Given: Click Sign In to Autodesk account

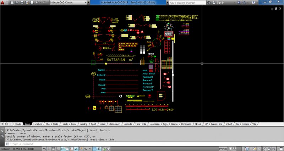Looking at the screenshot, I should click(x=218, y=2).
